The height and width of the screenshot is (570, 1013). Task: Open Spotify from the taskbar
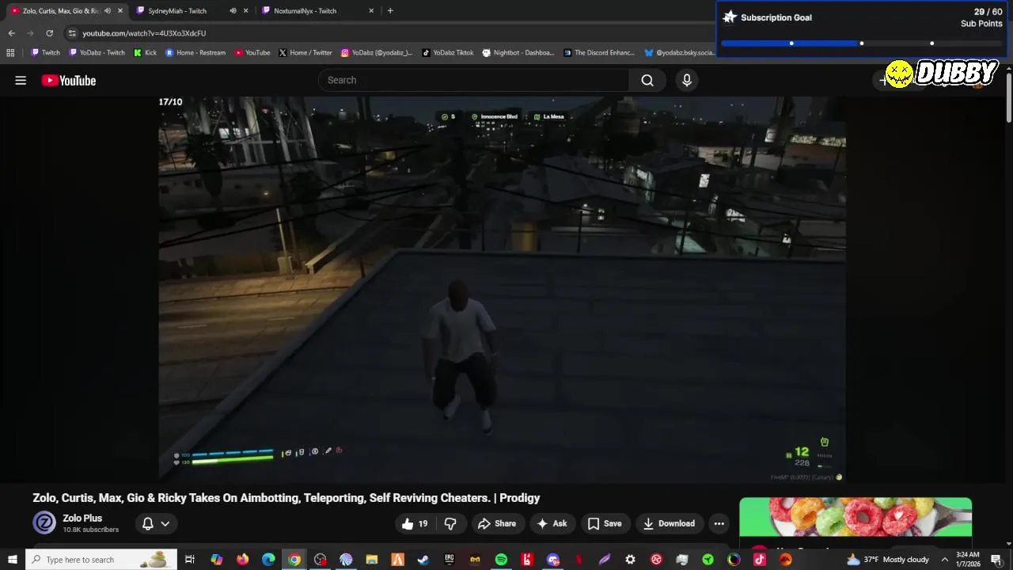[x=501, y=560]
